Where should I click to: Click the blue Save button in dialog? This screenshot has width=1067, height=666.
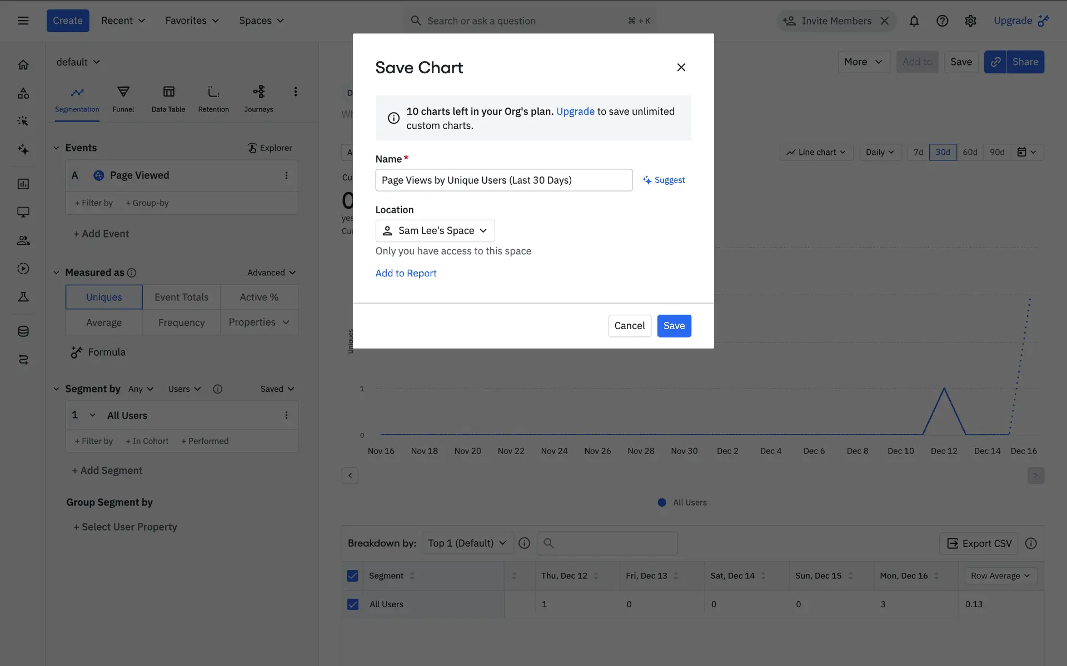click(674, 326)
